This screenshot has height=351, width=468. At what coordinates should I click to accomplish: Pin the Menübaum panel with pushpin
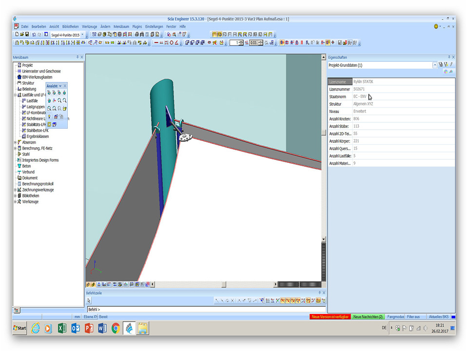[77, 58]
